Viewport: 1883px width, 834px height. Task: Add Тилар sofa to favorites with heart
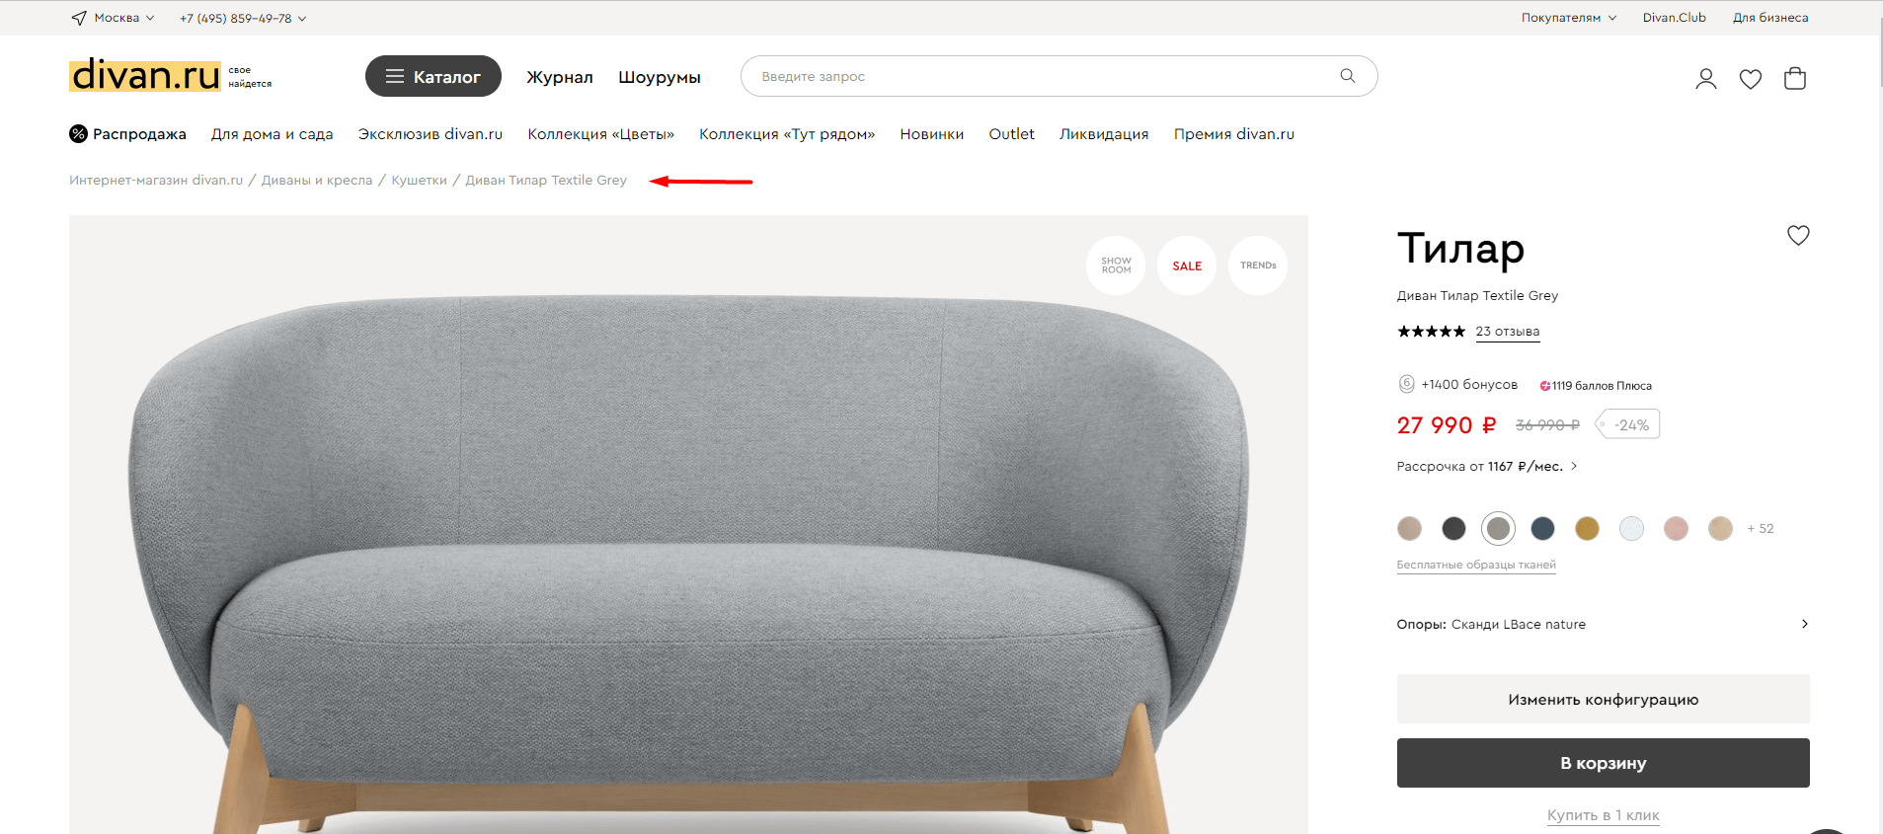pyautogui.click(x=1797, y=236)
